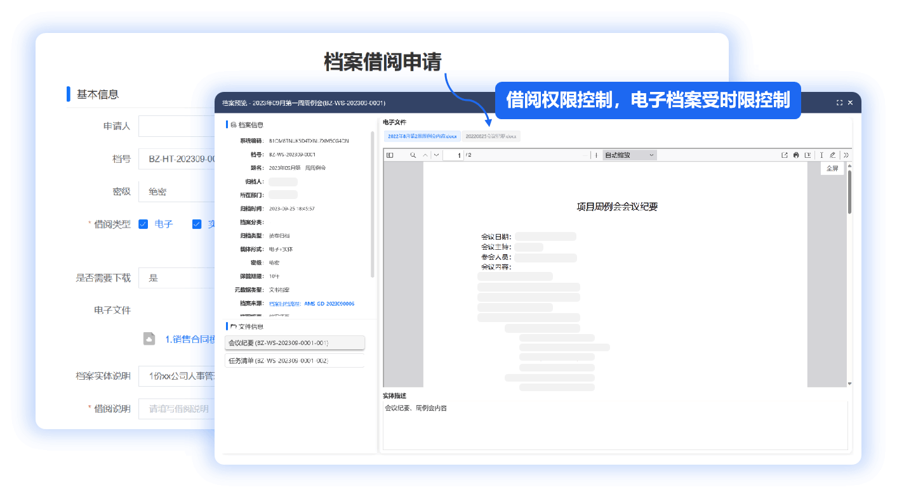This screenshot has height=497, width=897.
Task: Switch to 20220825会议纪要.docx tab
Action: (491, 136)
